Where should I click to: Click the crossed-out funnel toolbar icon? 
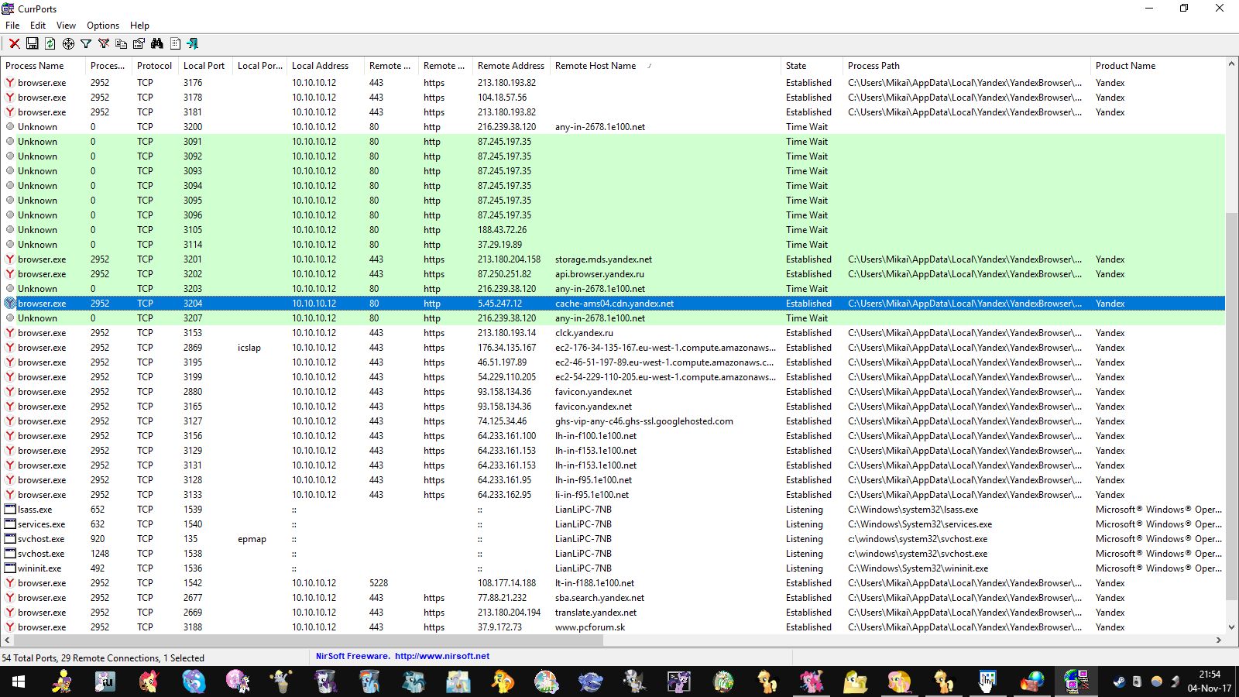104,43
